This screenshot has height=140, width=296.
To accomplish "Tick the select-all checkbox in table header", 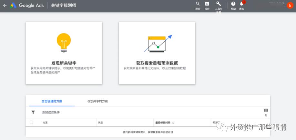I will coord(32,123).
